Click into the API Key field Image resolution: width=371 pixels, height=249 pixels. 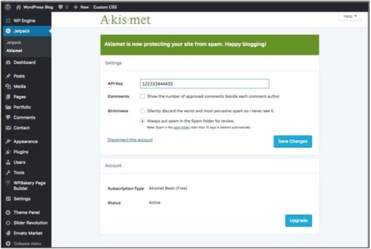[204, 84]
